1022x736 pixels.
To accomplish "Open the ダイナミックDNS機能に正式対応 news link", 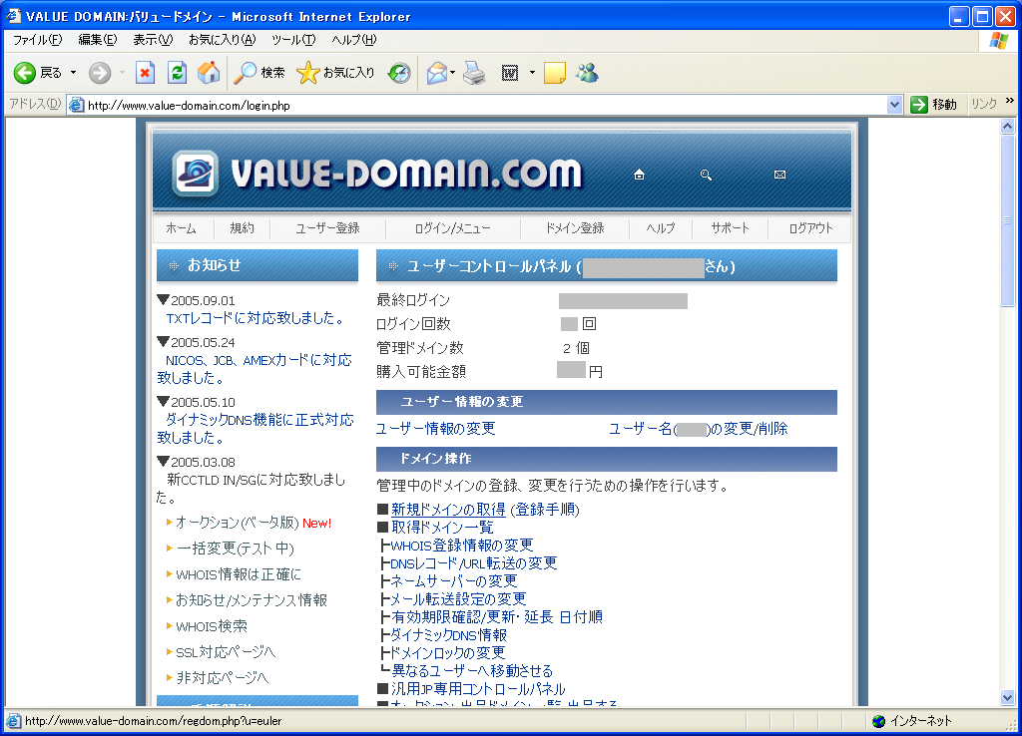I will [x=255, y=429].
